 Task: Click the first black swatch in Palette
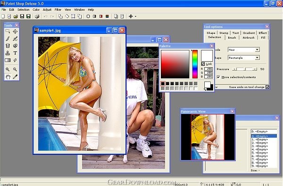[163, 83]
